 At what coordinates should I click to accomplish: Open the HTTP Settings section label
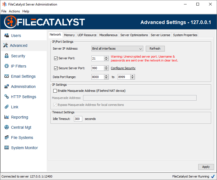[23, 97]
